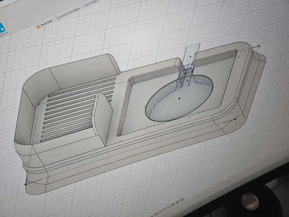Open Display Settings in navigation bar

pyautogui.click(x=172, y=204)
